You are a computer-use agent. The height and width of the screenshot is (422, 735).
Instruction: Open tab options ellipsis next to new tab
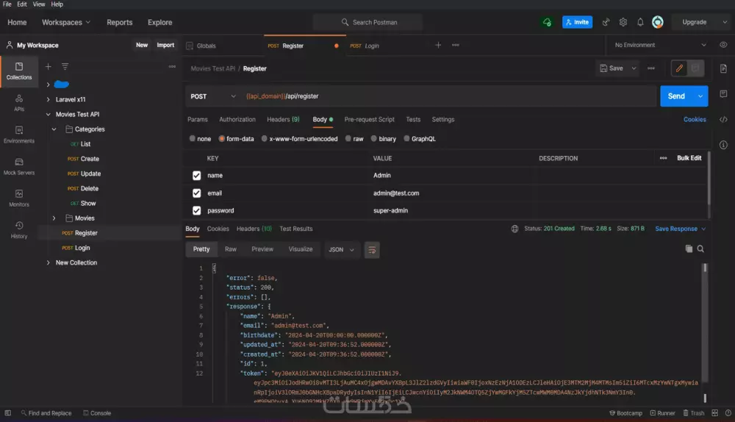coord(456,45)
